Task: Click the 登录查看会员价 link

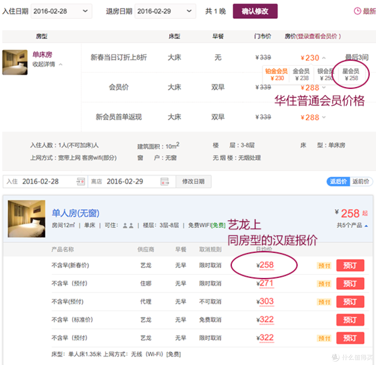Action: (x=317, y=37)
